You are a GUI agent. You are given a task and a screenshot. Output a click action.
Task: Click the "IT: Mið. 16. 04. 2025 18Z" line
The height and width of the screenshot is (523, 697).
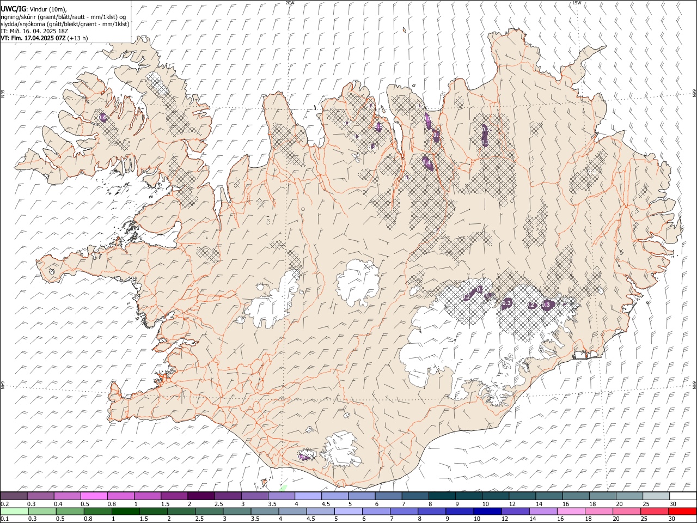coord(34,31)
